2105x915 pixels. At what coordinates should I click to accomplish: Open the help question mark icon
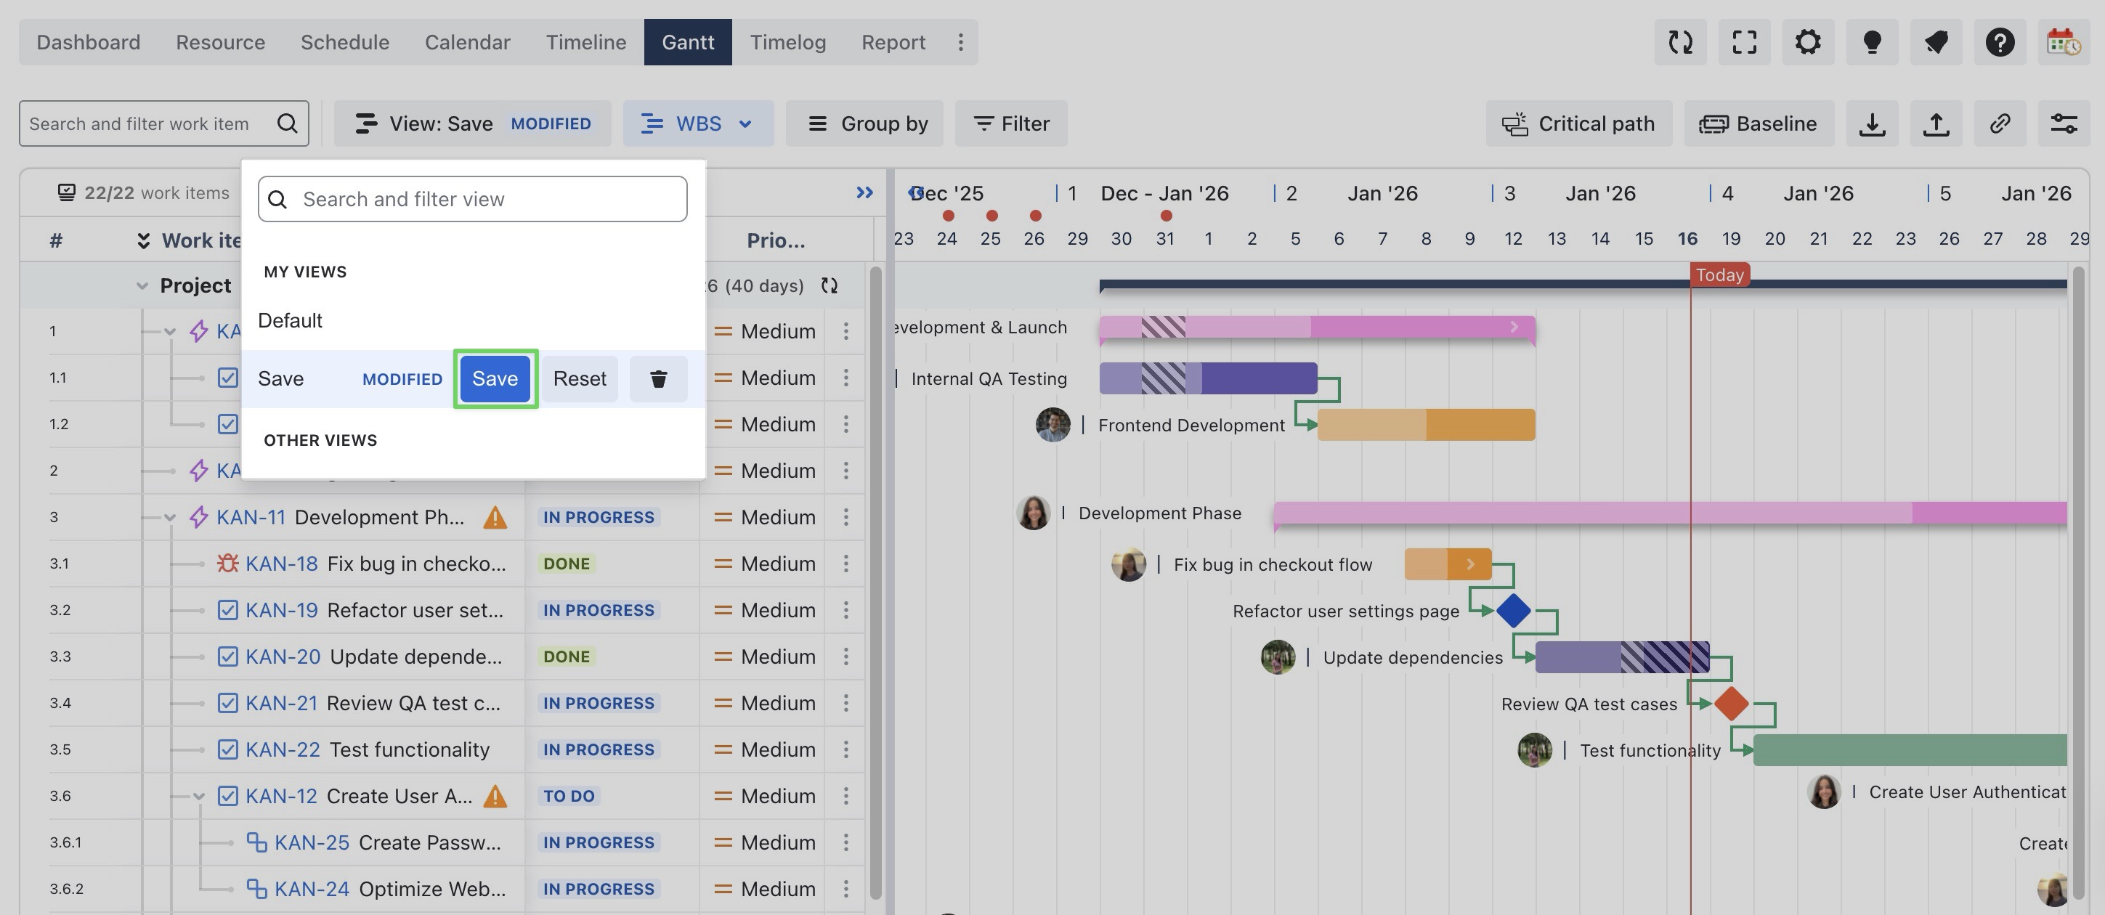pos(2000,41)
